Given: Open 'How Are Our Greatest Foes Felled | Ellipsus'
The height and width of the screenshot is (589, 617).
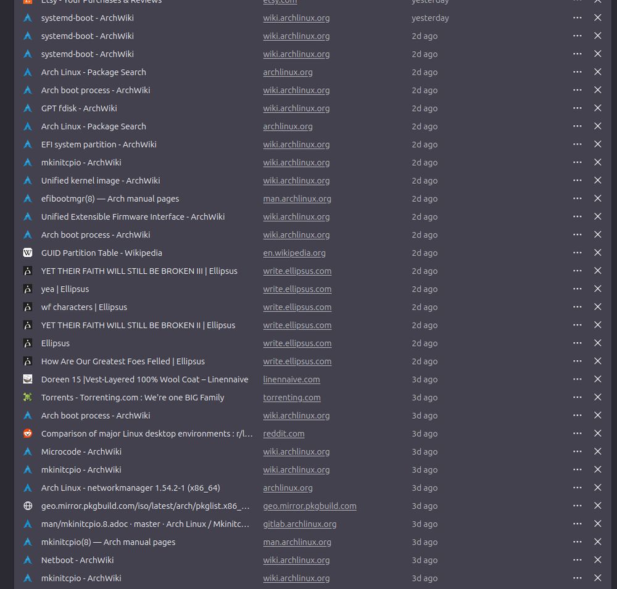Looking at the screenshot, I should tap(123, 361).
